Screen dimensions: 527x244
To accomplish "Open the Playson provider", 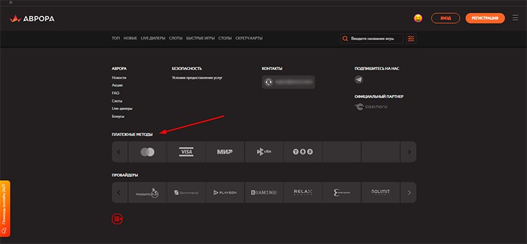I will tap(225, 193).
